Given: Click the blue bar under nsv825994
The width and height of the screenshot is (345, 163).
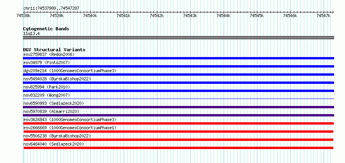Looking at the screenshot, I should tap(178, 91).
